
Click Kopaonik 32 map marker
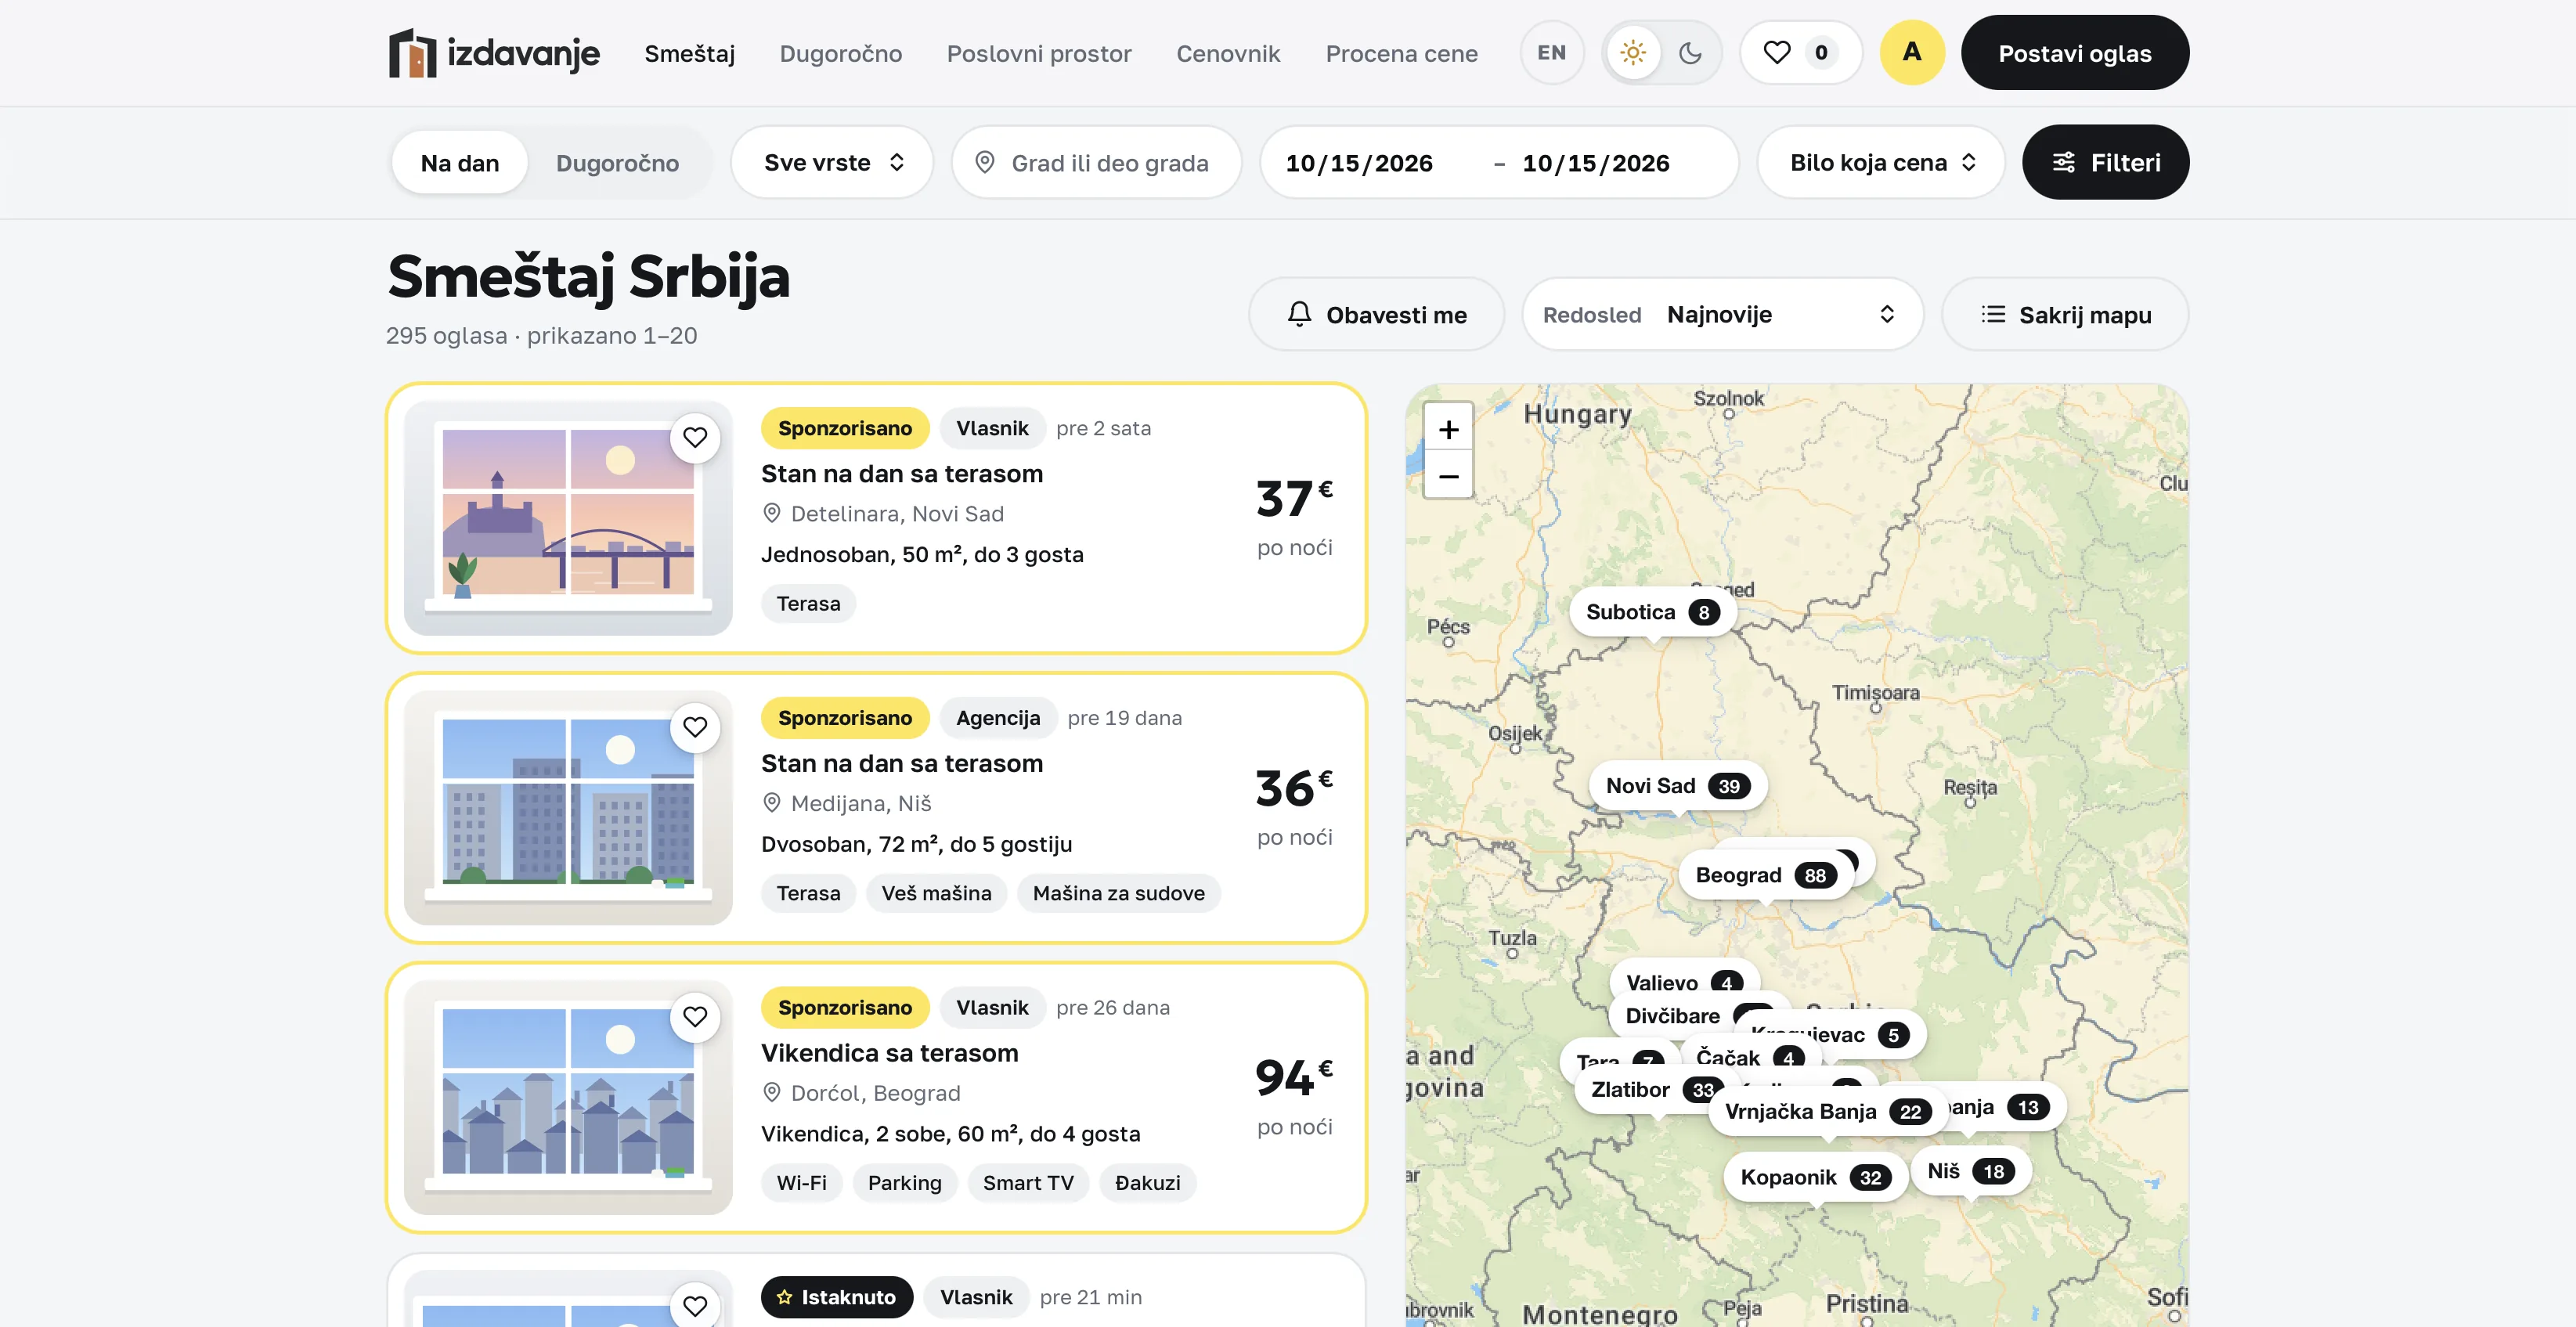(1815, 1177)
